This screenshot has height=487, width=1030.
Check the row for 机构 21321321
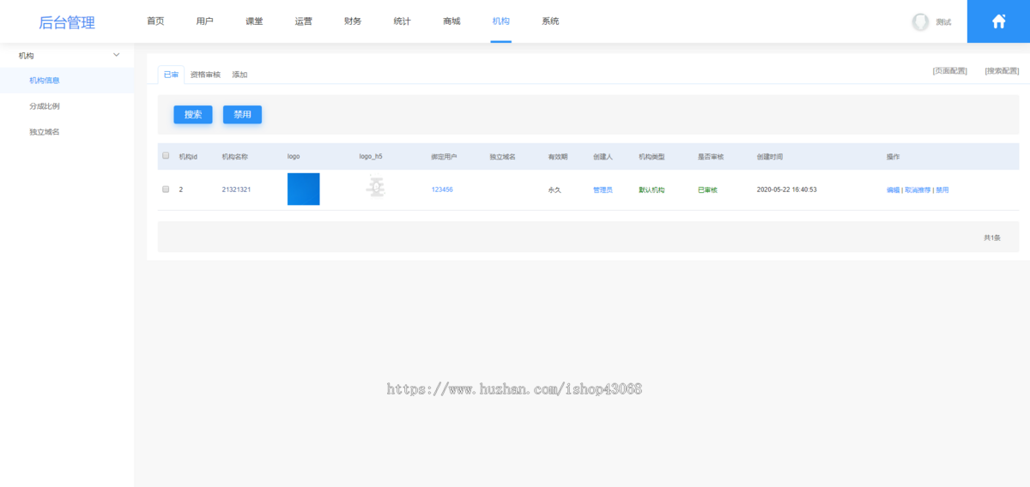(x=166, y=189)
